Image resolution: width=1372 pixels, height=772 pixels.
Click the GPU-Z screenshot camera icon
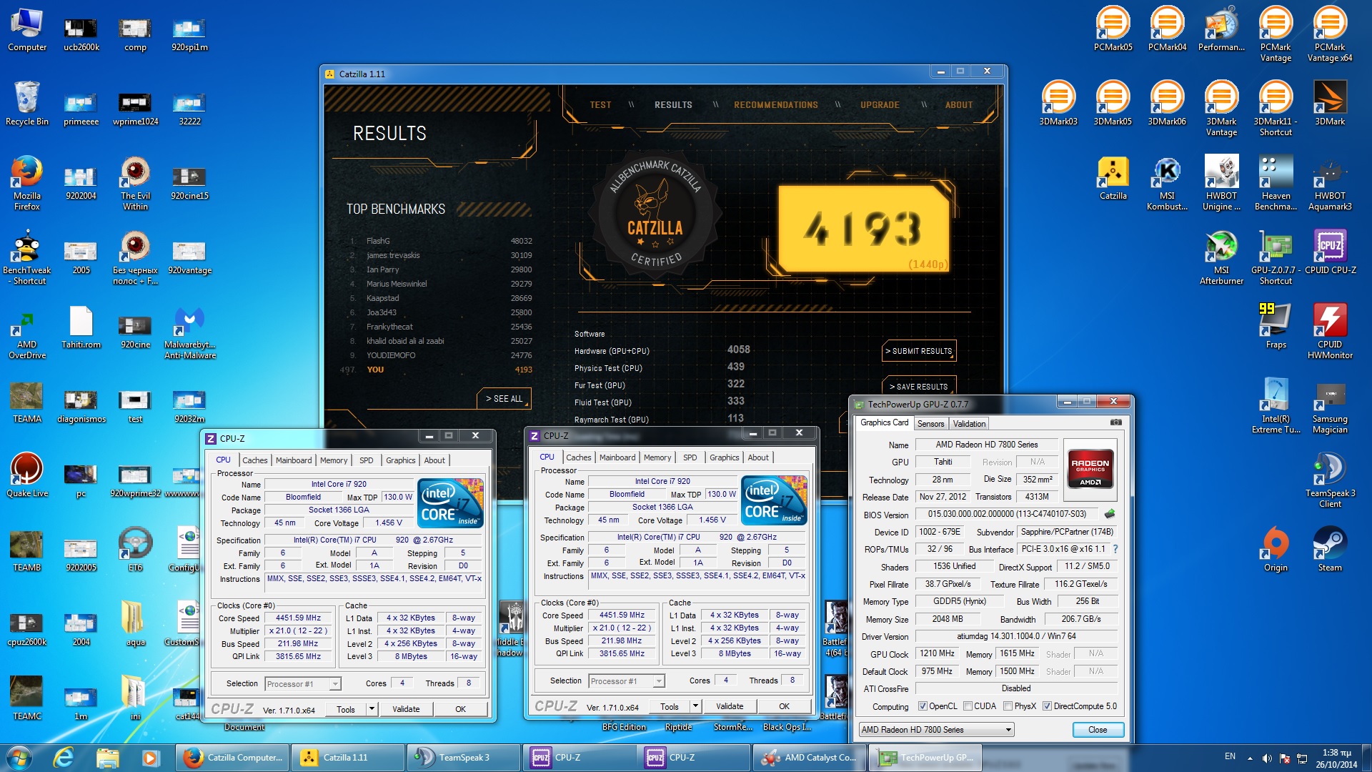pos(1115,422)
